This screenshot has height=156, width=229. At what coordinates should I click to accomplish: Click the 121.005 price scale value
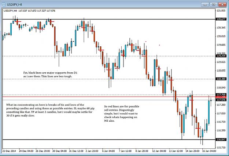[x=221, y=11]
